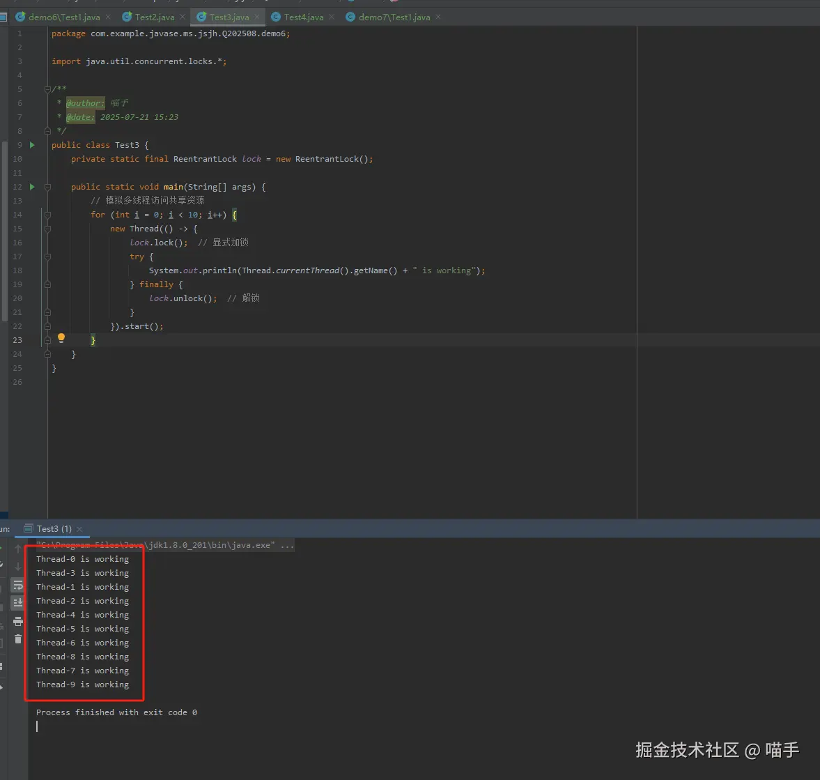
Task: Click line number 18 in the gutter
Action: (17, 270)
